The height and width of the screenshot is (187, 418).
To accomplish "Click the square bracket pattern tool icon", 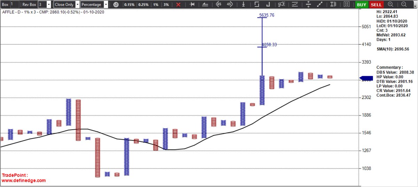I will (x=257, y=5).
